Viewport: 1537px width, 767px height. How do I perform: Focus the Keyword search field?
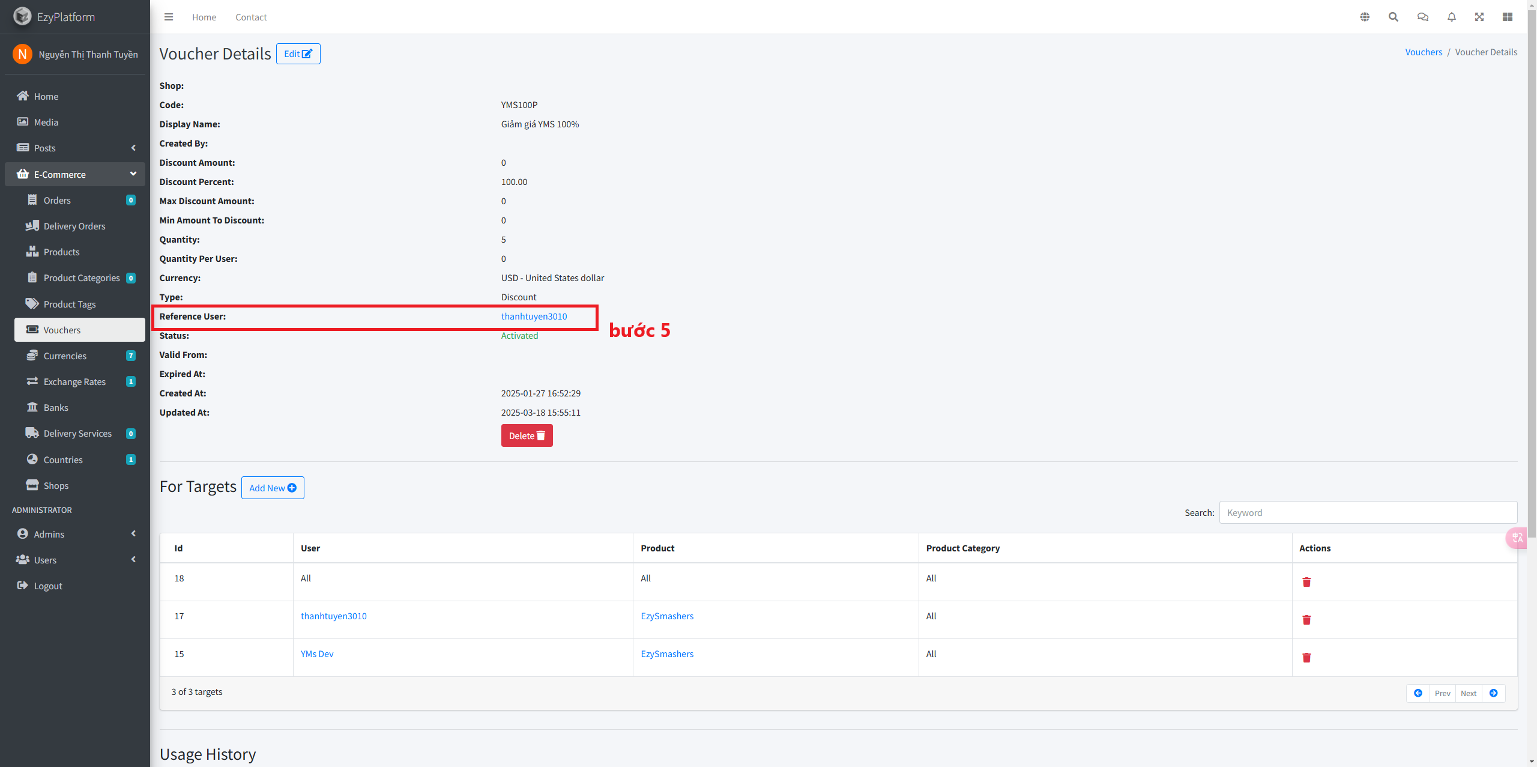pyautogui.click(x=1368, y=513)
